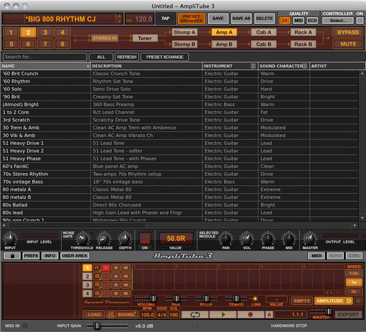Click timeline scroll left arrow icon
Image resolution: width=366 pixels, height=332 pixels.
[326, 292]
